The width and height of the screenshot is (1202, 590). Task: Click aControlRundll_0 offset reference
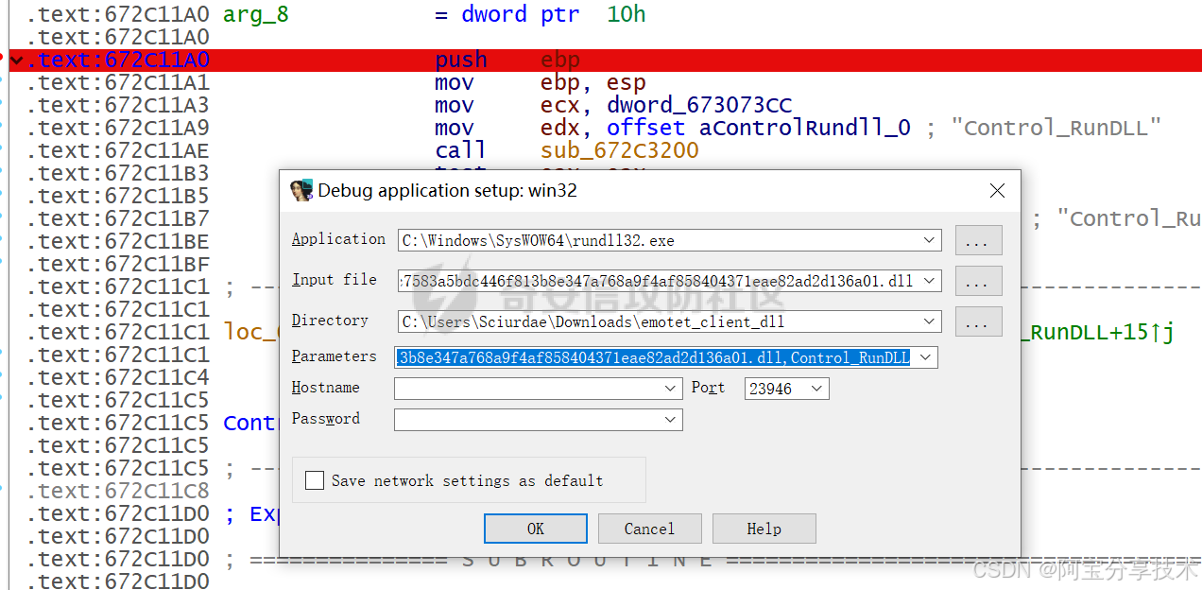[805, 128]
